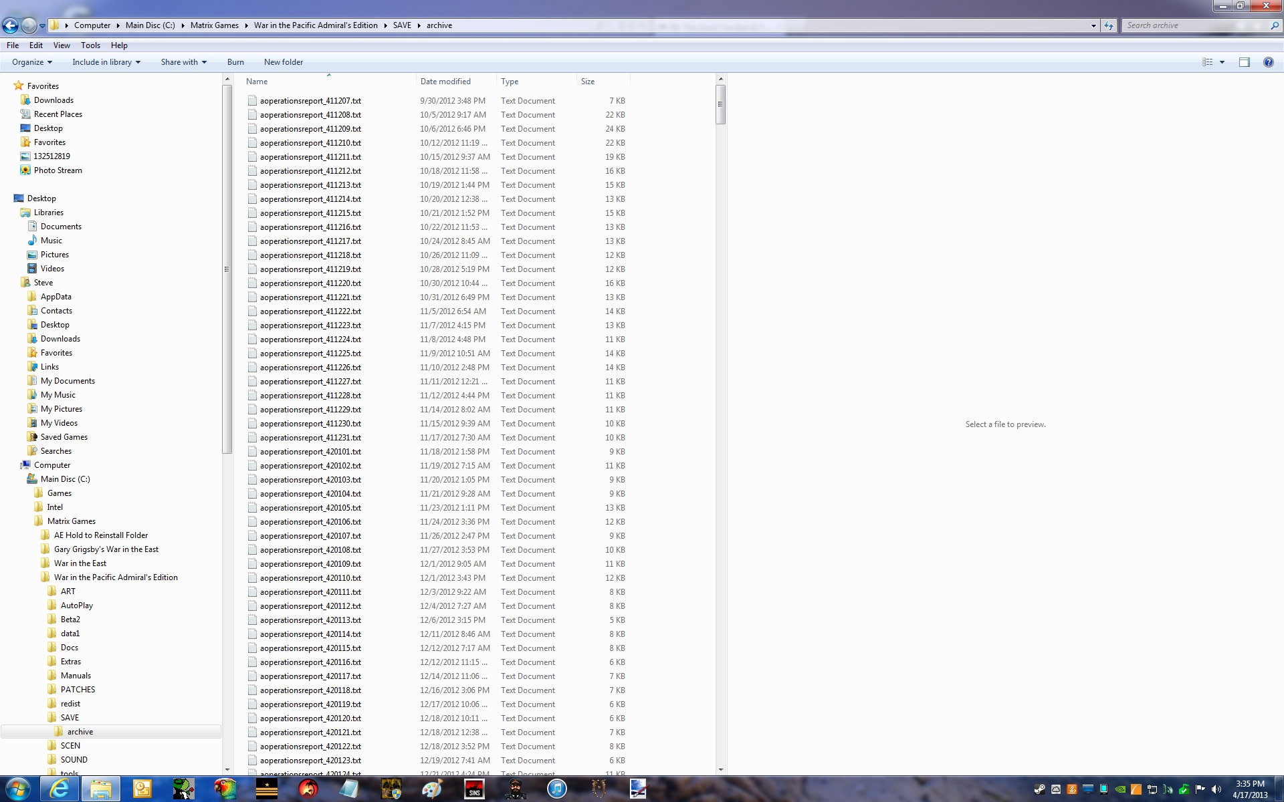
Task: Click the New folder button
Action: pyautogui.click(x=283, y=62)
